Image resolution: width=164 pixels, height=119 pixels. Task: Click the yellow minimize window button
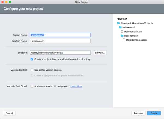pyautogui.click(x=6, y=2)
